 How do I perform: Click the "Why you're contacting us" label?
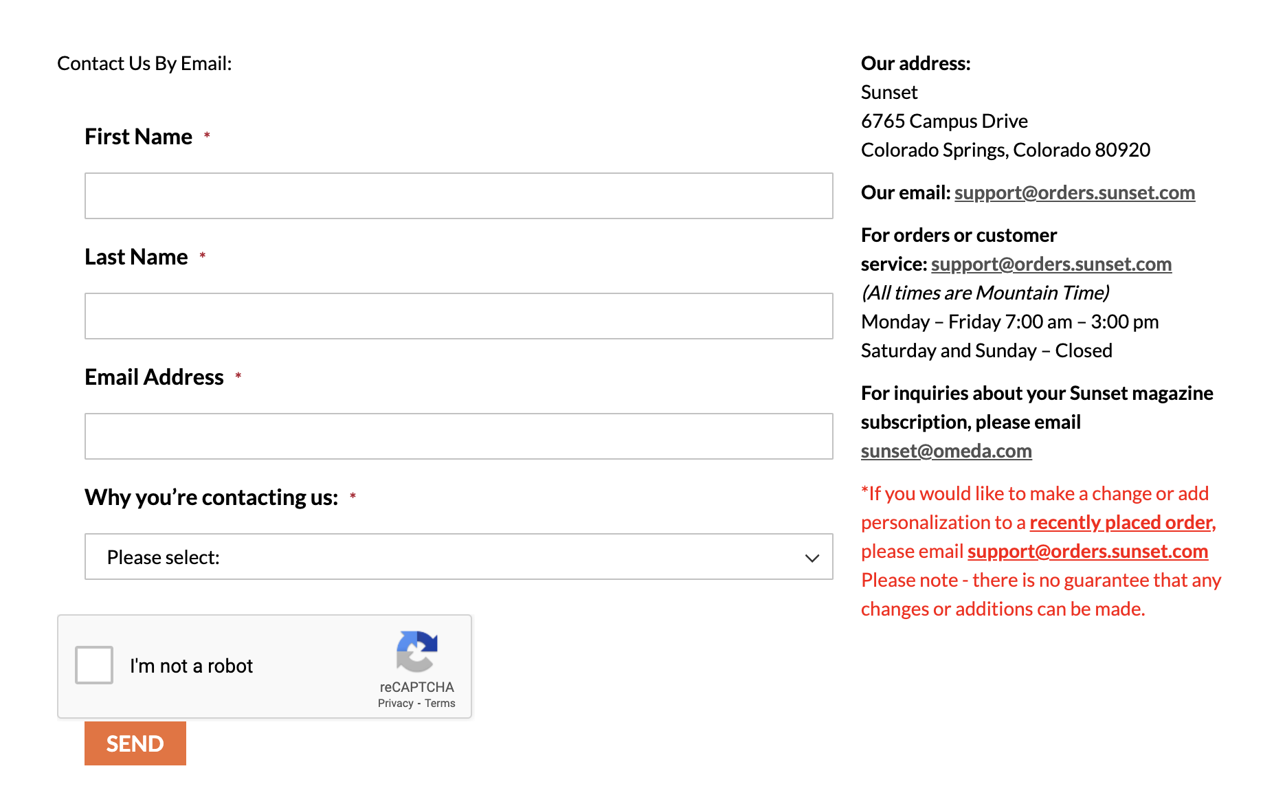point(211,497)
